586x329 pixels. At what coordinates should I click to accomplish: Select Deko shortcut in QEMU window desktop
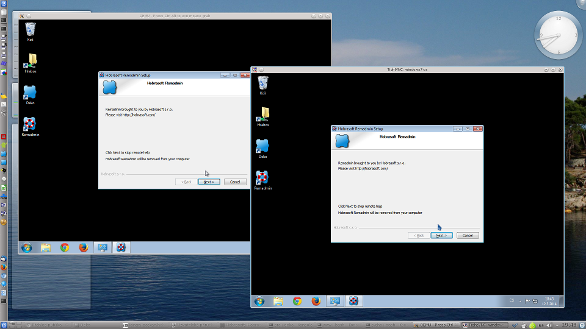click(30, 95)
